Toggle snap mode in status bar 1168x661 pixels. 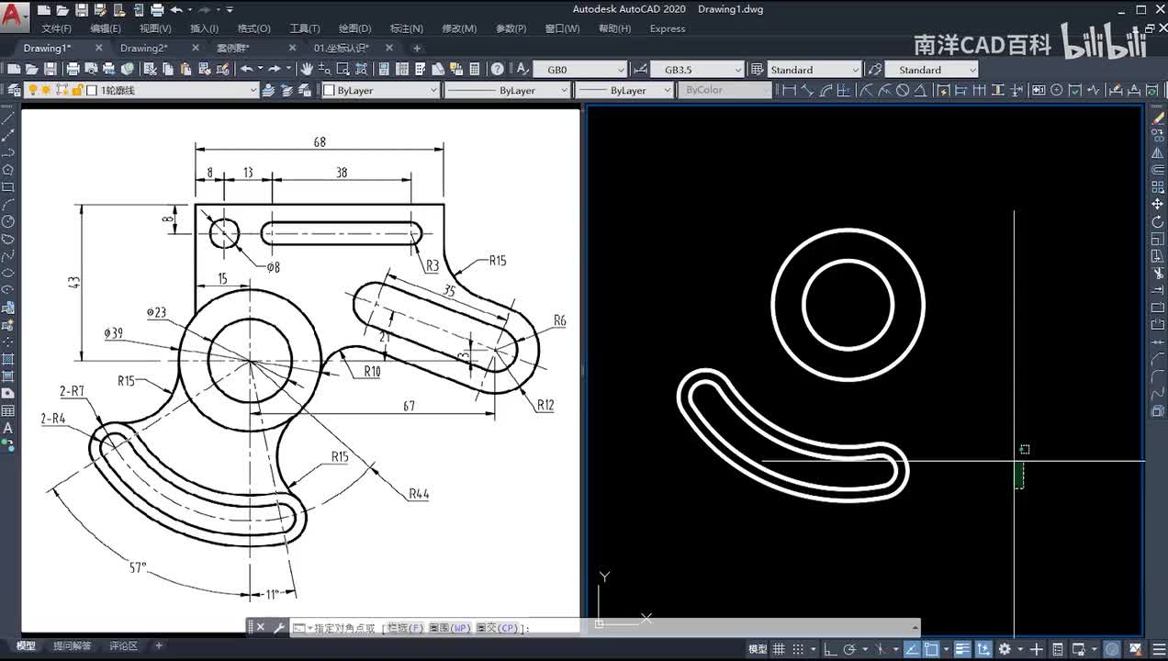[x=798, y=649]
